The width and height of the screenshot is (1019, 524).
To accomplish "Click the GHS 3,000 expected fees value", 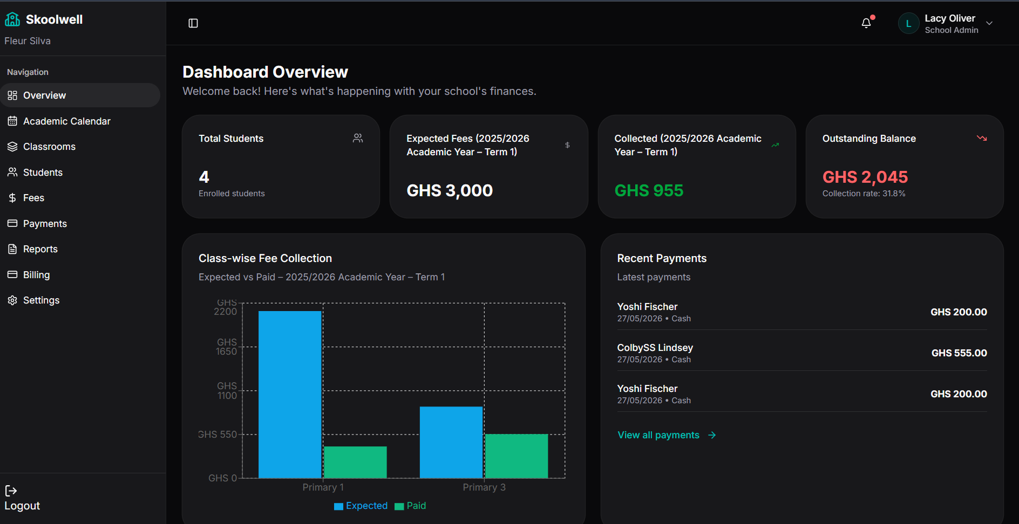I will click(450, 190).
